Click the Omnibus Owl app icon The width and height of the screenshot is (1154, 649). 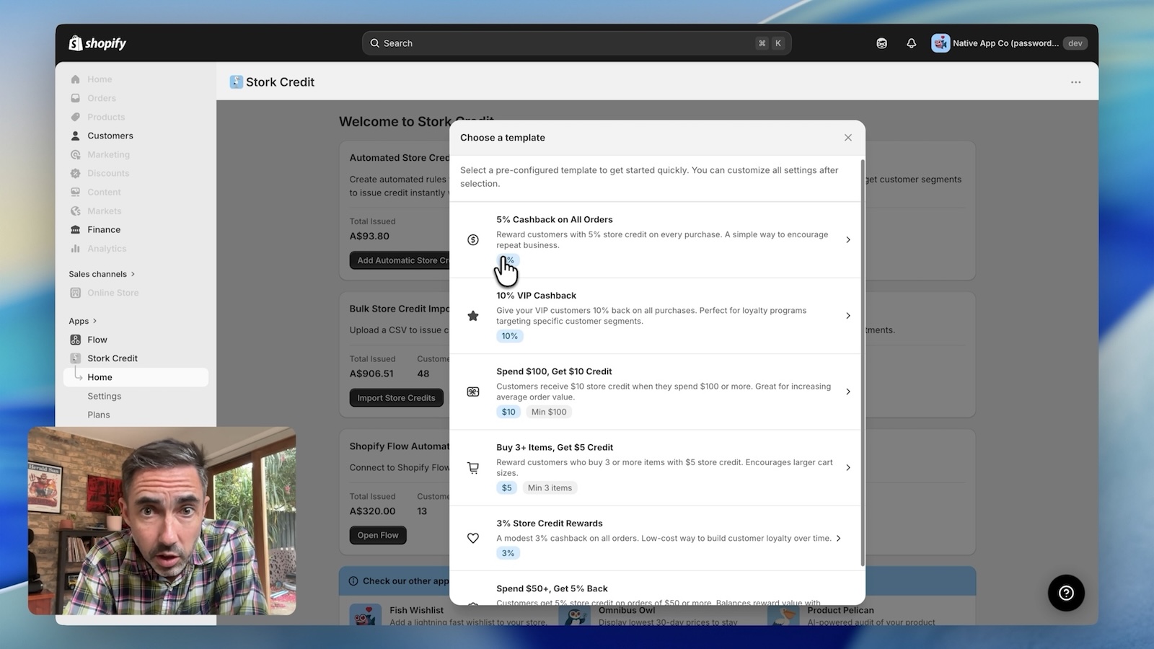(575, 615)
